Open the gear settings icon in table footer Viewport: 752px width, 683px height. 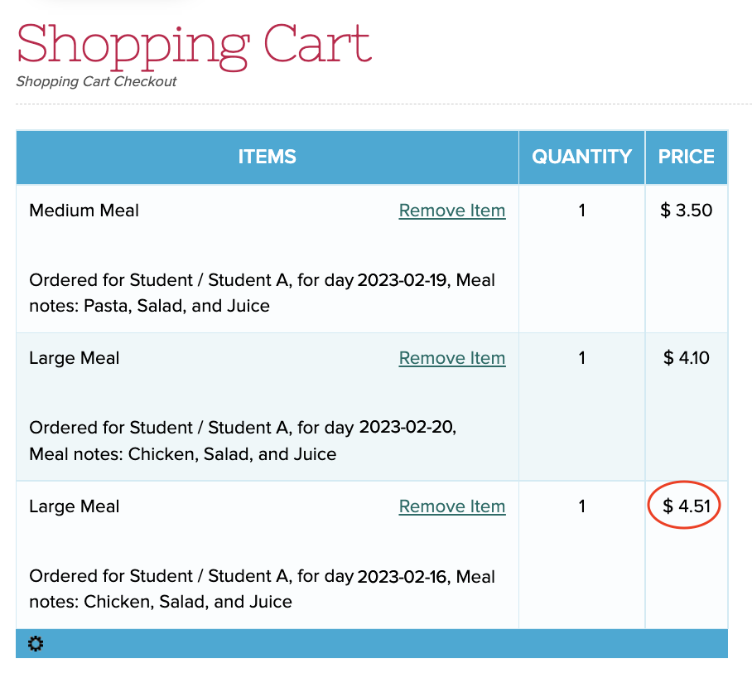click(36, 643)
